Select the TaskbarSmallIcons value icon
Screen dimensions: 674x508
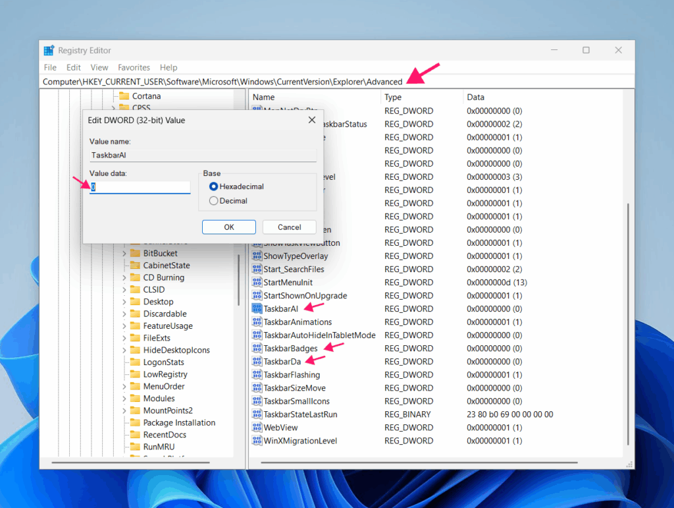[257, 401]
